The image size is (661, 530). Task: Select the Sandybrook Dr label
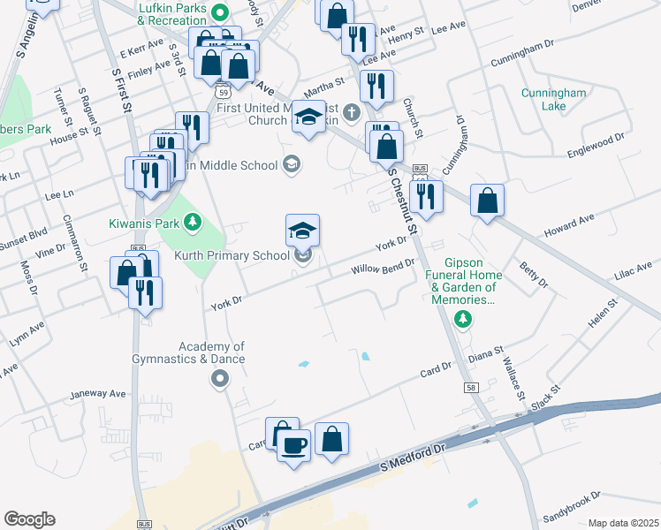pyautogui.click(x=572, y=507)
